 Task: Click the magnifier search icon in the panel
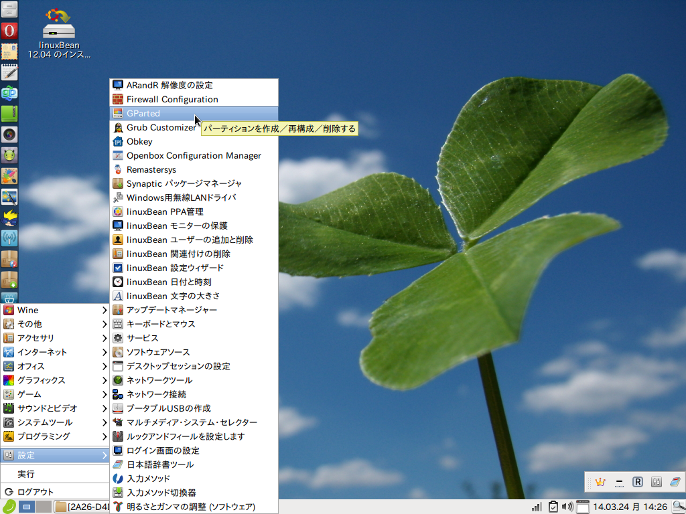pyautogui.click(x=679, y=507)
